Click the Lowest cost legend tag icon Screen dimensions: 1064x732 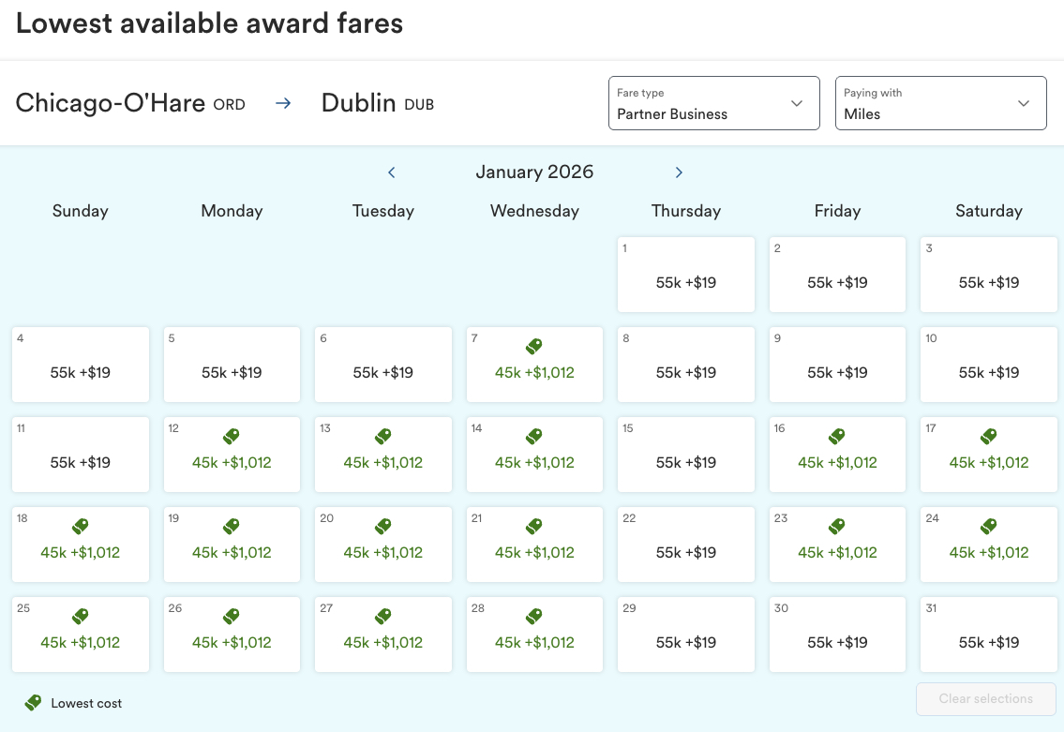tap(34, 702)
